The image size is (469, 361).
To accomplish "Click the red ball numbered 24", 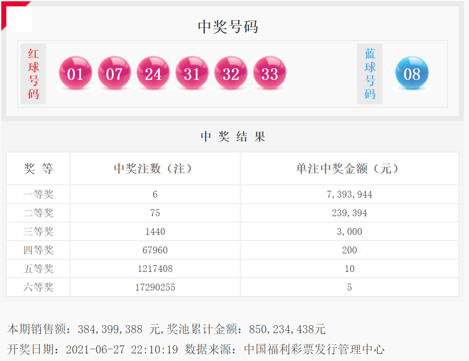I will tap(153, 73).
